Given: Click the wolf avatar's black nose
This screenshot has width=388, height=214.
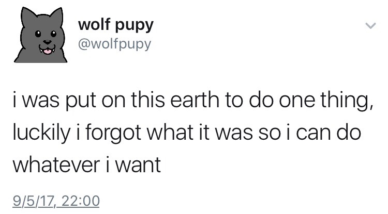Looking at the screenshot, I should 47,42.
